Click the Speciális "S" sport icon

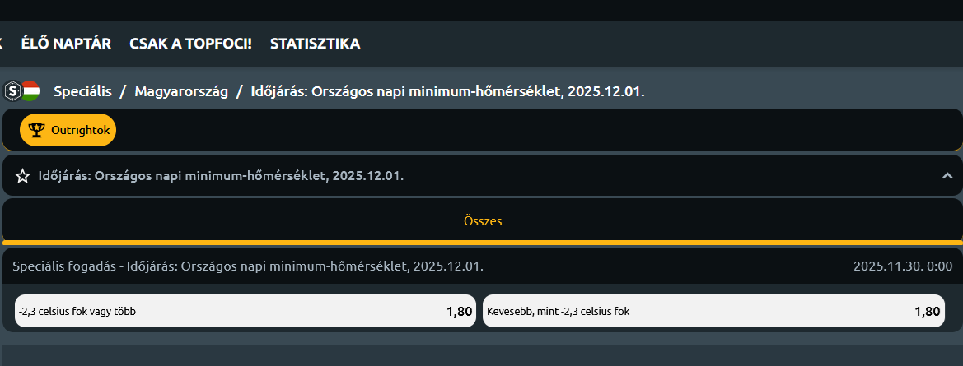pyautogui.click(x=12, y=90)
